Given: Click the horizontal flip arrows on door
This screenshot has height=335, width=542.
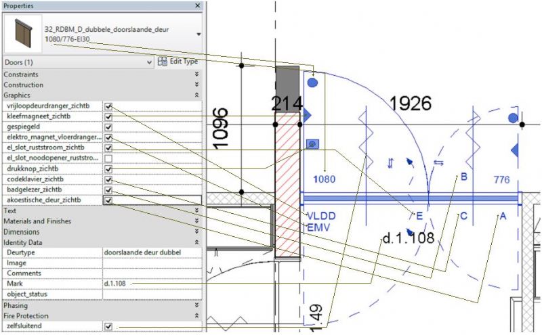Looking at the screenshot, I should [438, 162].
